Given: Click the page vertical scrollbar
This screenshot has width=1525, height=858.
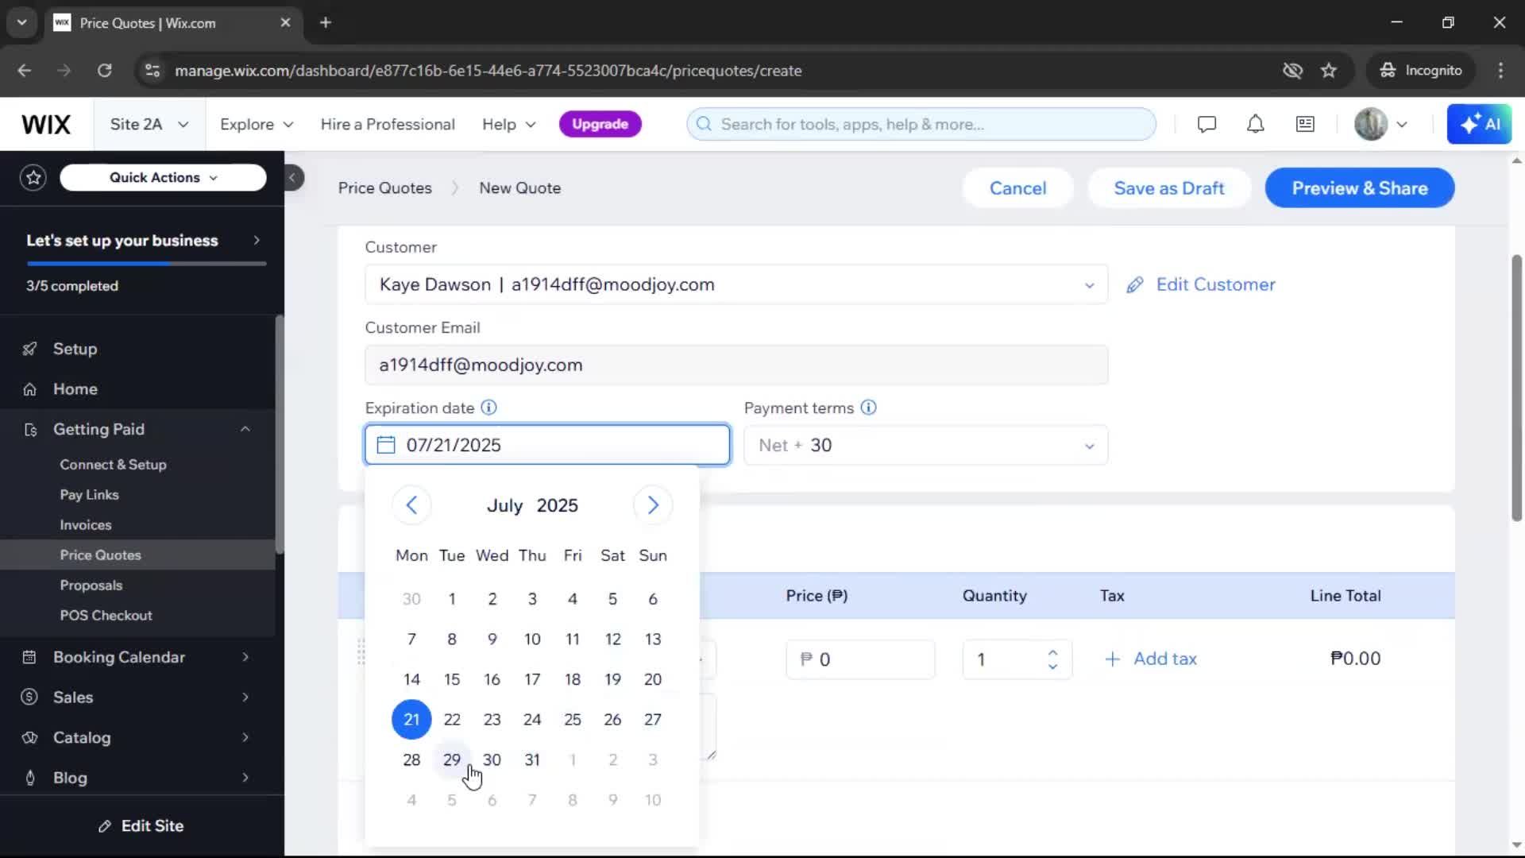Looking at the screenshot, I should coord(1516,388).
